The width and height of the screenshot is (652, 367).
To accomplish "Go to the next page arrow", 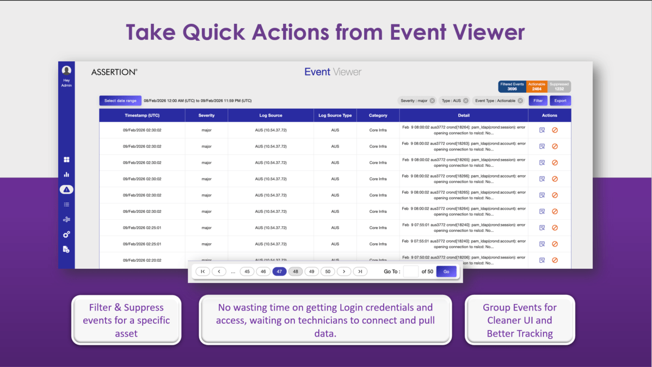I will 344,271.
